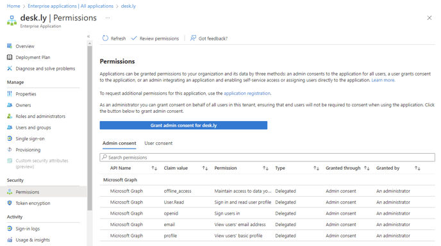Click the Permissions icon in the sidebar

pos(10,192)
